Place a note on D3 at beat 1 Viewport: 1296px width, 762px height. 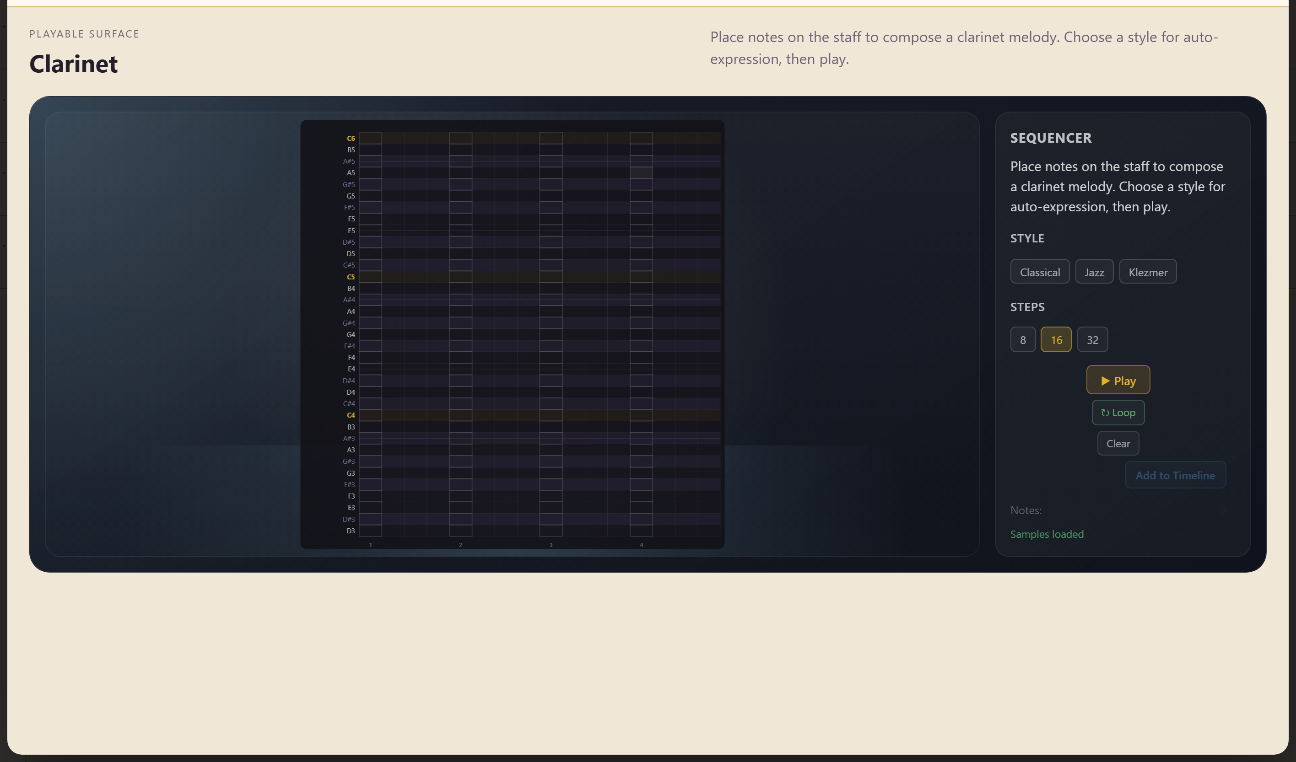coord(370,531)
